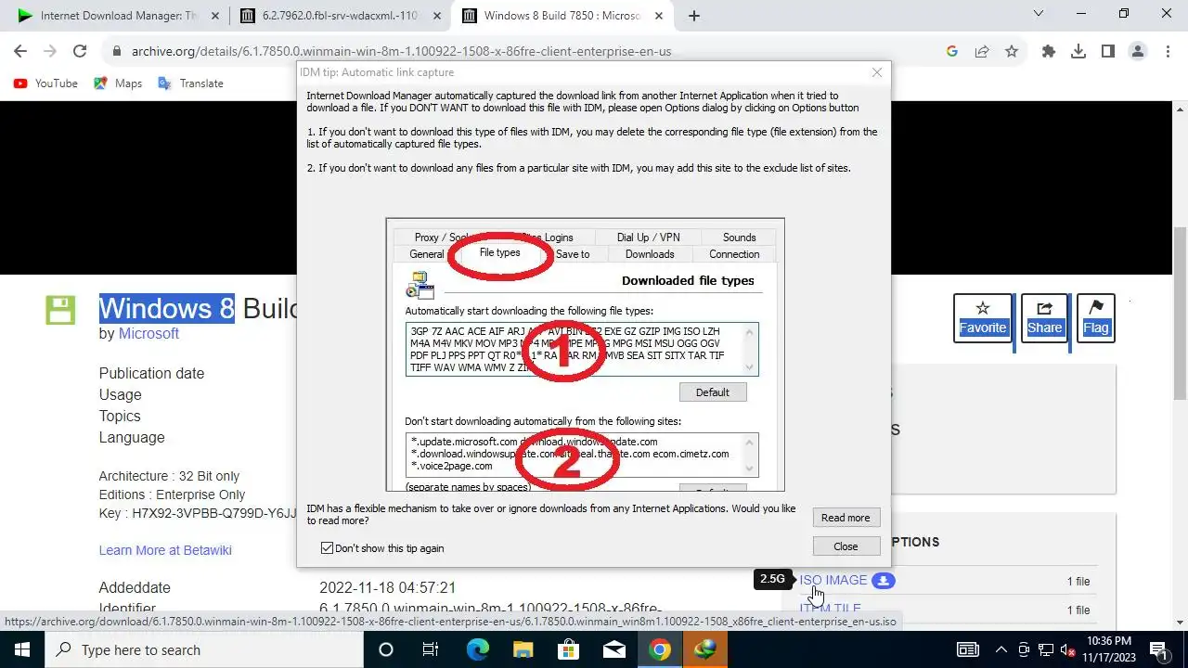1188x668 pixels.
Task: Bookmark this page with star icon
Action: coord(1012,52)
